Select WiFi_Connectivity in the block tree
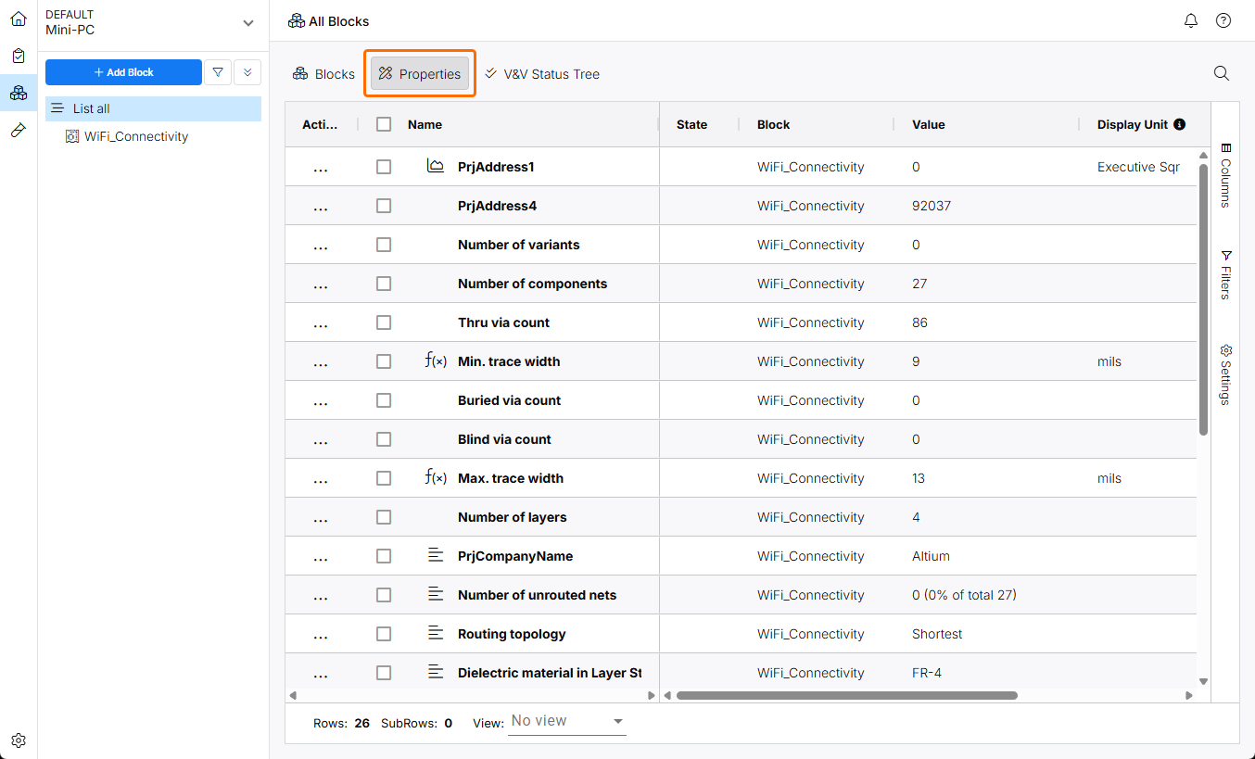The width and height of the screenshot is (1255, 759). [135, 136]
